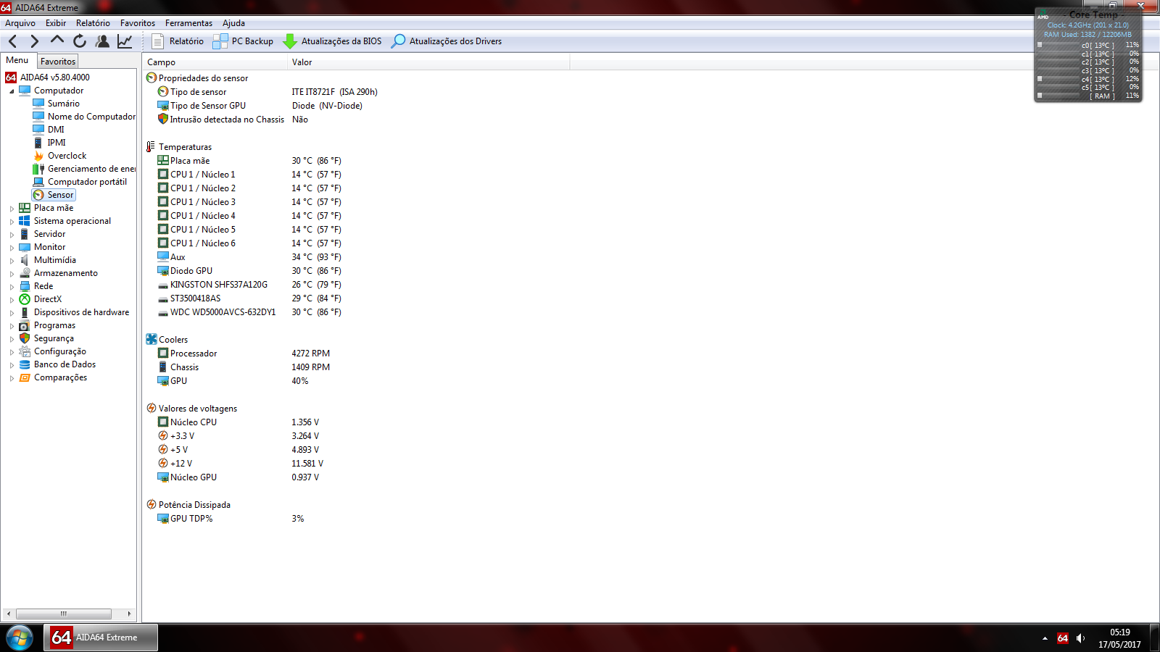Expand the Multimídia tree node

pyautogui.click(x=12, y=261)
